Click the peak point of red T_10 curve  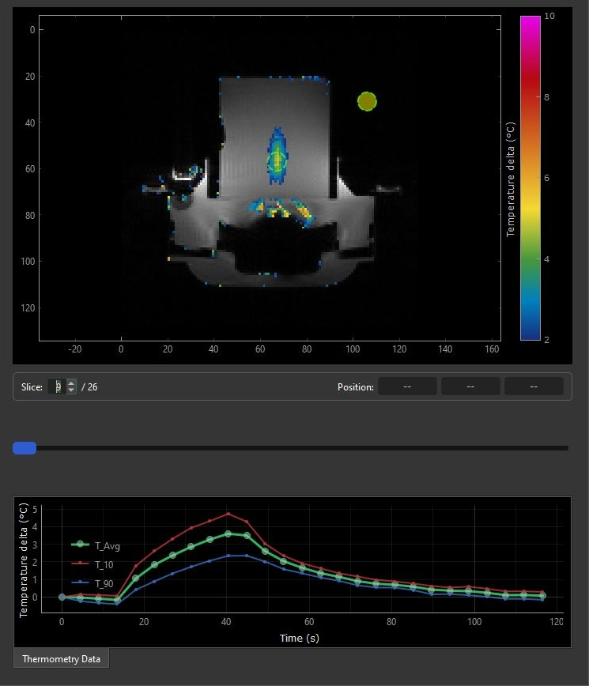(228, 514)
